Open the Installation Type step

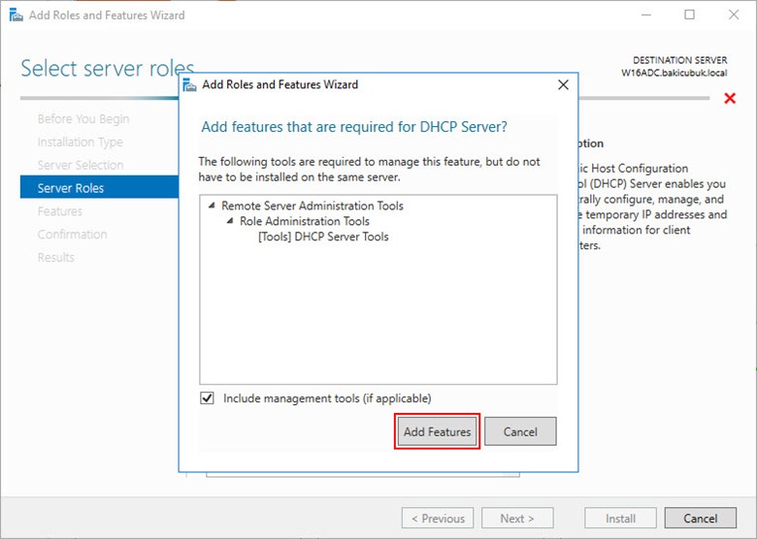[x=80, y=143]
